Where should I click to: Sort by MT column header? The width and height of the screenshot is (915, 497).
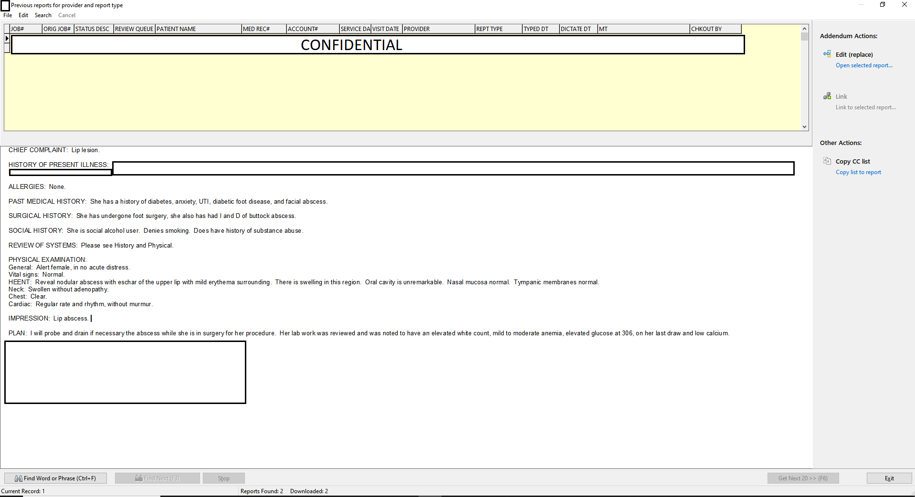pyautogui.click(x=644, y=29)
